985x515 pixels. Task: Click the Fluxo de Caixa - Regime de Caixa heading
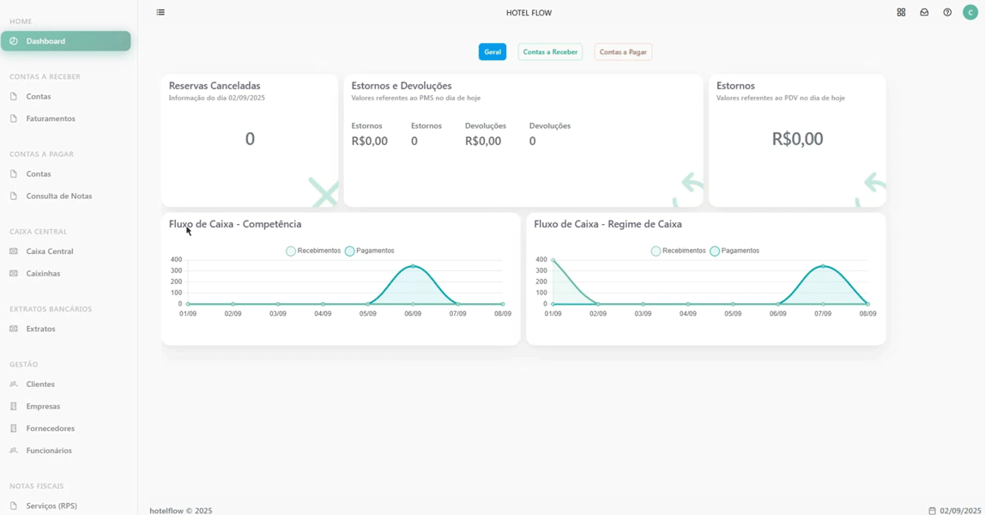608,224
